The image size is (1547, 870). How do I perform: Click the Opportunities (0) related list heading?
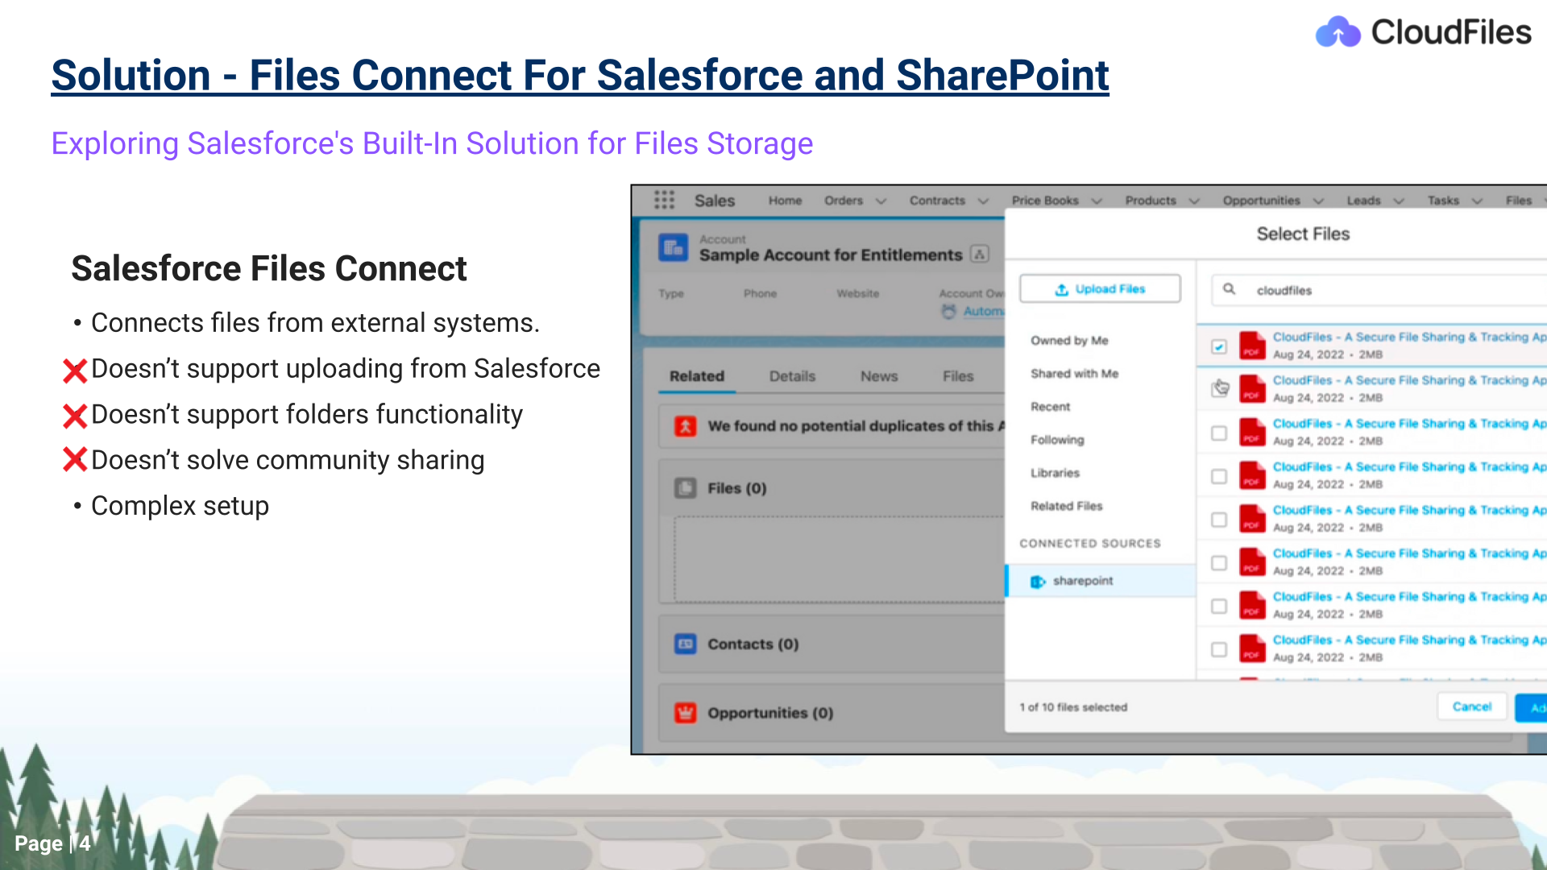click(770, 713)
